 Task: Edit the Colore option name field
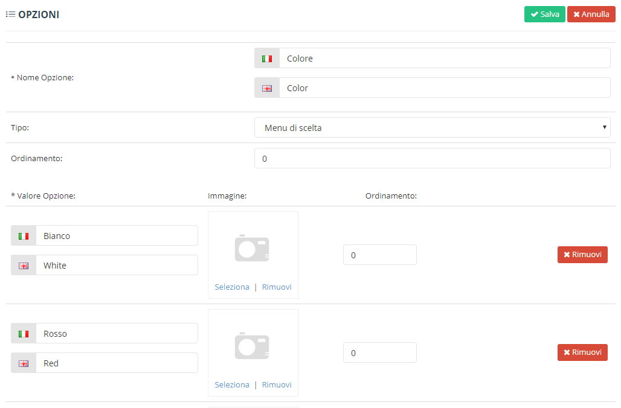pos(445,58)
